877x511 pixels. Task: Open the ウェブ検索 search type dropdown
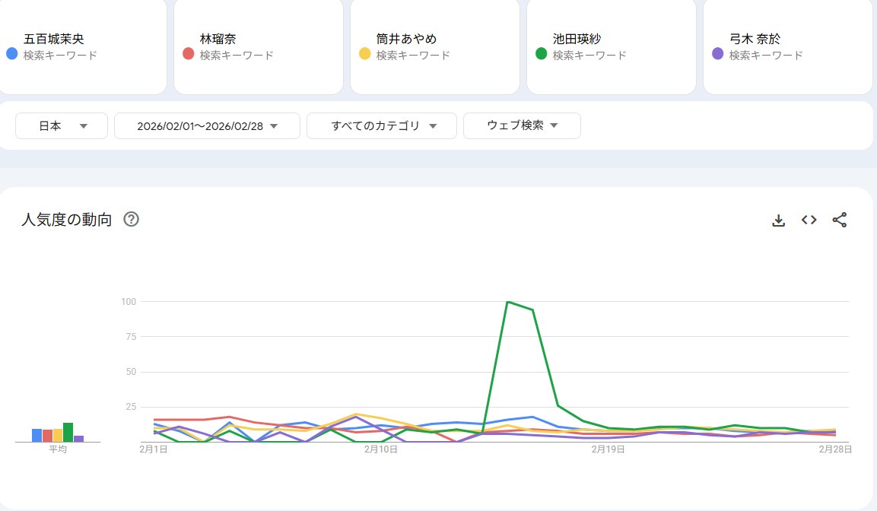(522, 126)
